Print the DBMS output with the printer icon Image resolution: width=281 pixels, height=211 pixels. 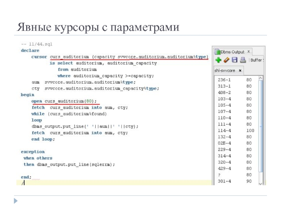(242, 60)
